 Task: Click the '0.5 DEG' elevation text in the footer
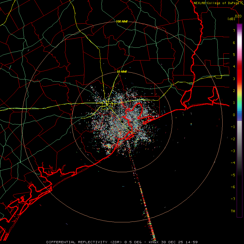(133, 242)
